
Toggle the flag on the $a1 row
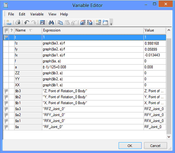tap(6, 121)
